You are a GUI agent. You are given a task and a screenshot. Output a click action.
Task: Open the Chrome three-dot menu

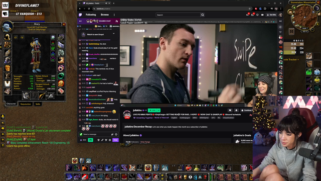281,9
